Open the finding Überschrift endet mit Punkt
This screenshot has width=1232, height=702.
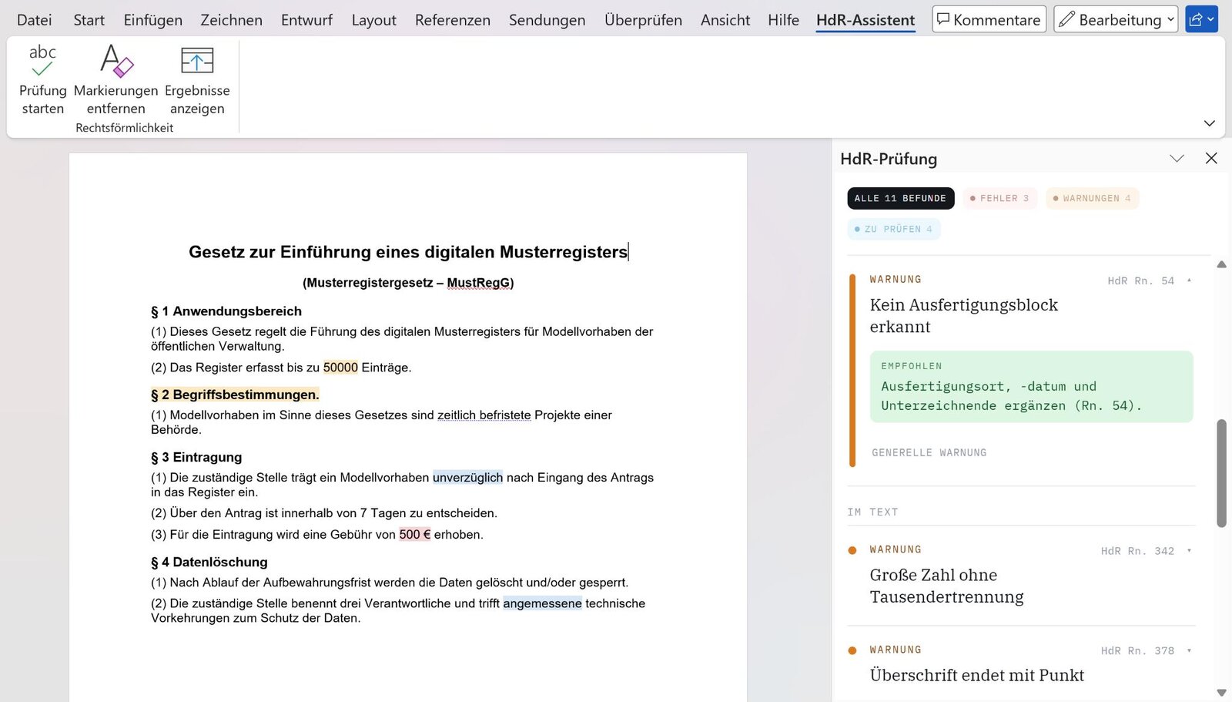tap(977, 675)
